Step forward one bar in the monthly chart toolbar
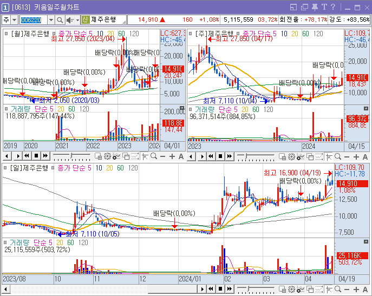 pyautogui.click(x=17, y=156)
